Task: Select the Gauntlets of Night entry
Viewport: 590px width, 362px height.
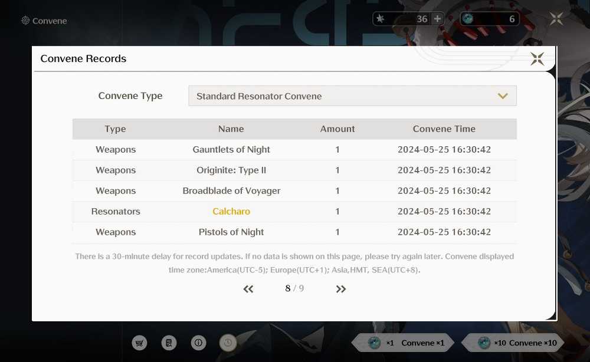Action: point(231,149)
